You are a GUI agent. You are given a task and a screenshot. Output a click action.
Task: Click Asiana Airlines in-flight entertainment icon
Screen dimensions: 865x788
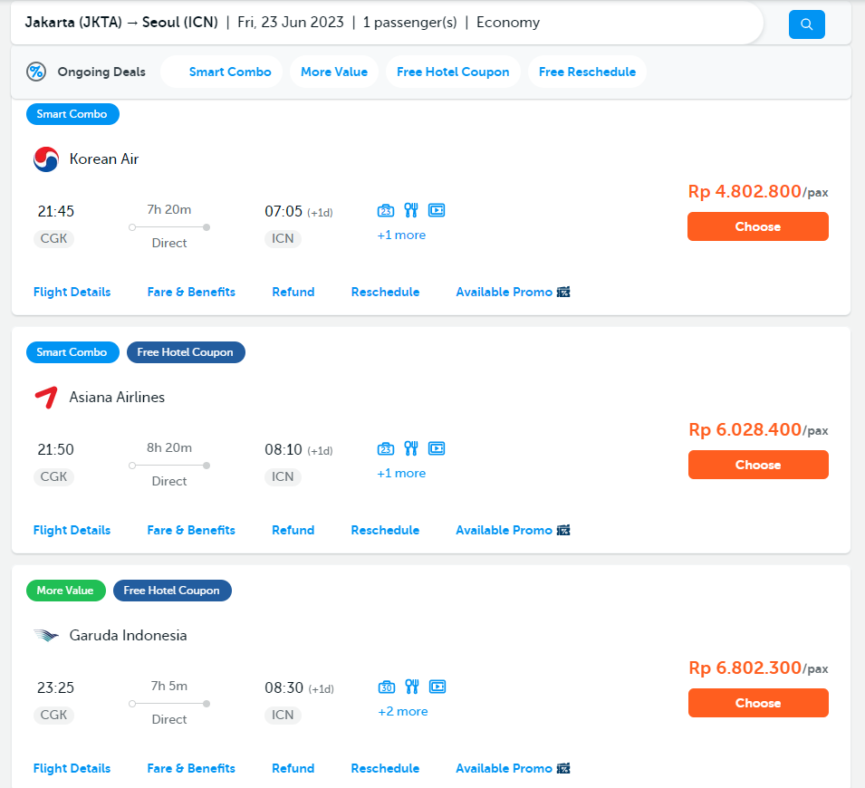437,448
